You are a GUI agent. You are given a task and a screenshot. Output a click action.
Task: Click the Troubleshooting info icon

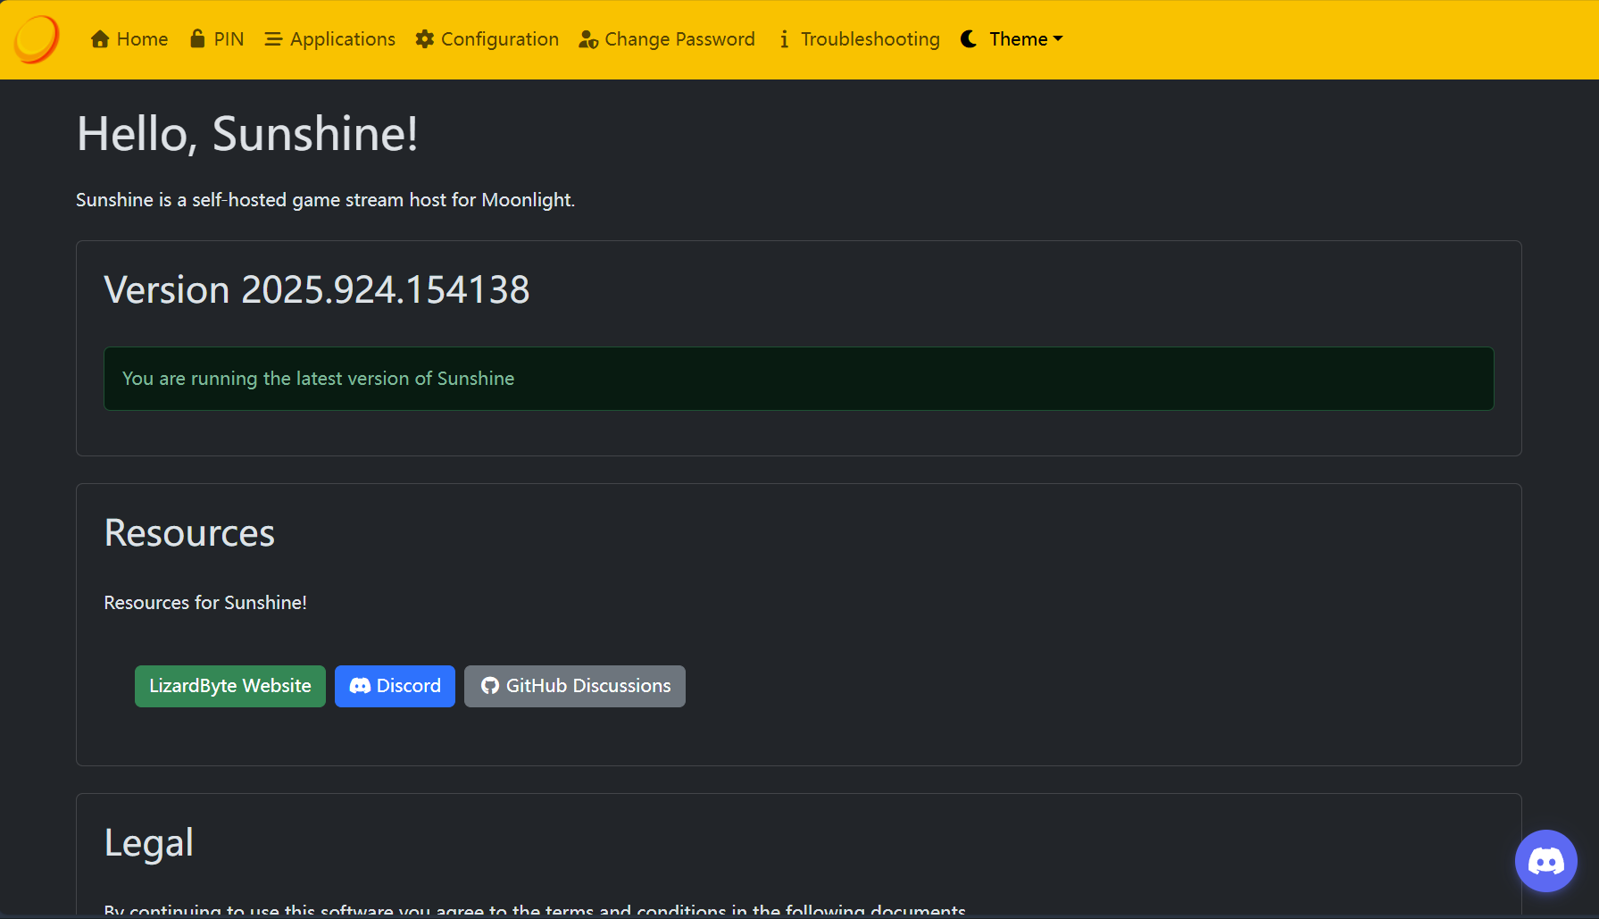784,39
